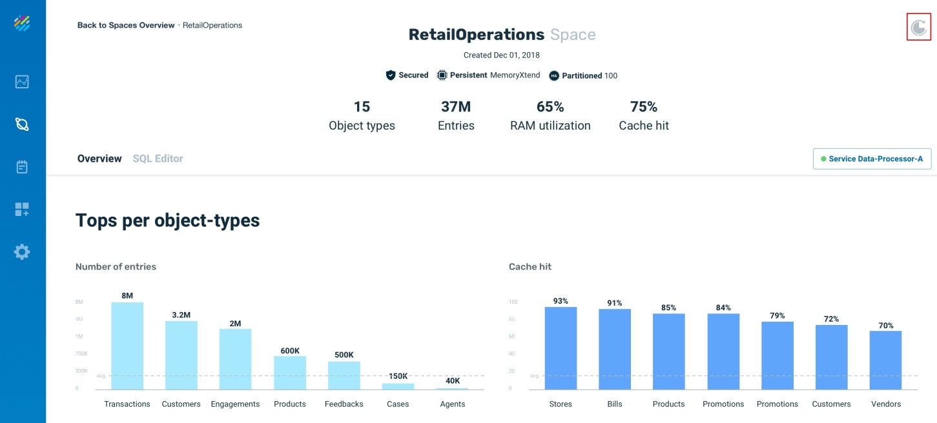Open the clipboard tasks sidebar icon

[22, 167]
